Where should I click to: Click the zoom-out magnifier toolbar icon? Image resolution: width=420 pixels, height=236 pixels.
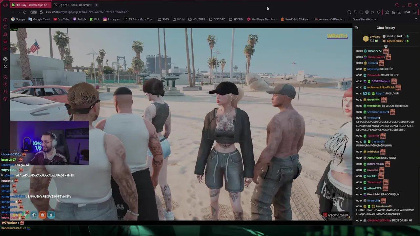point(349,12)
